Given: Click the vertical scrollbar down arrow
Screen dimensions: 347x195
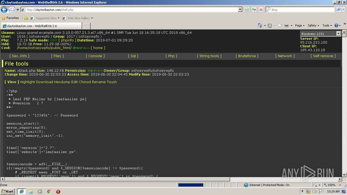Looking at the screenshot, I should tap(344, 175).
